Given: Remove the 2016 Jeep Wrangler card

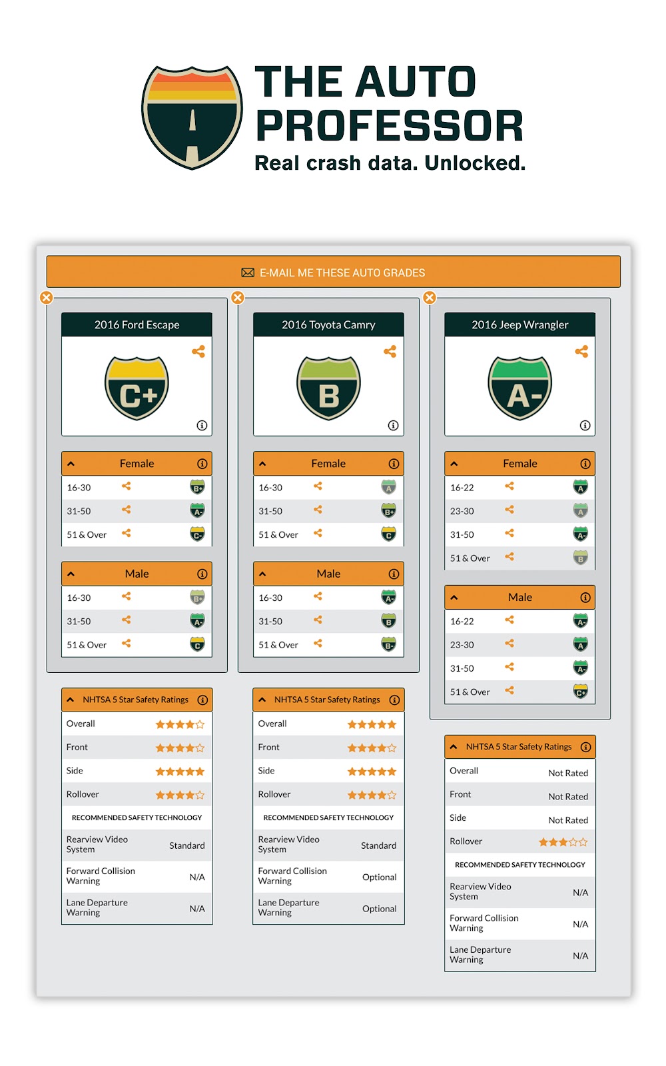Looking at the screenshot, I should click(x=430, y=297).
